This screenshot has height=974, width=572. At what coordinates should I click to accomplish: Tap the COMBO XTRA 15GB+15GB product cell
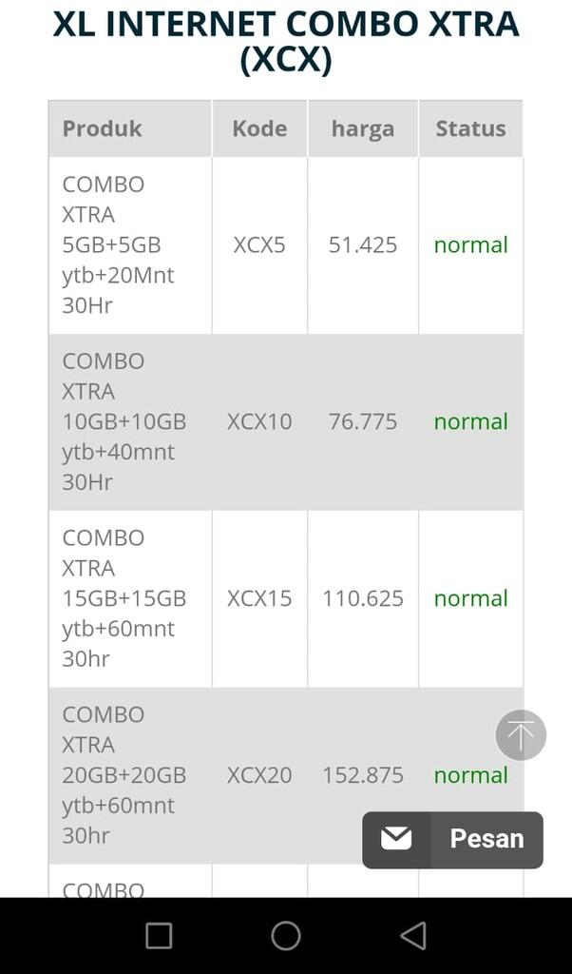pyautogui.click(x=129, y=599)
